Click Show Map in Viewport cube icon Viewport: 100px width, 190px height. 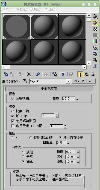click(72, 74)
